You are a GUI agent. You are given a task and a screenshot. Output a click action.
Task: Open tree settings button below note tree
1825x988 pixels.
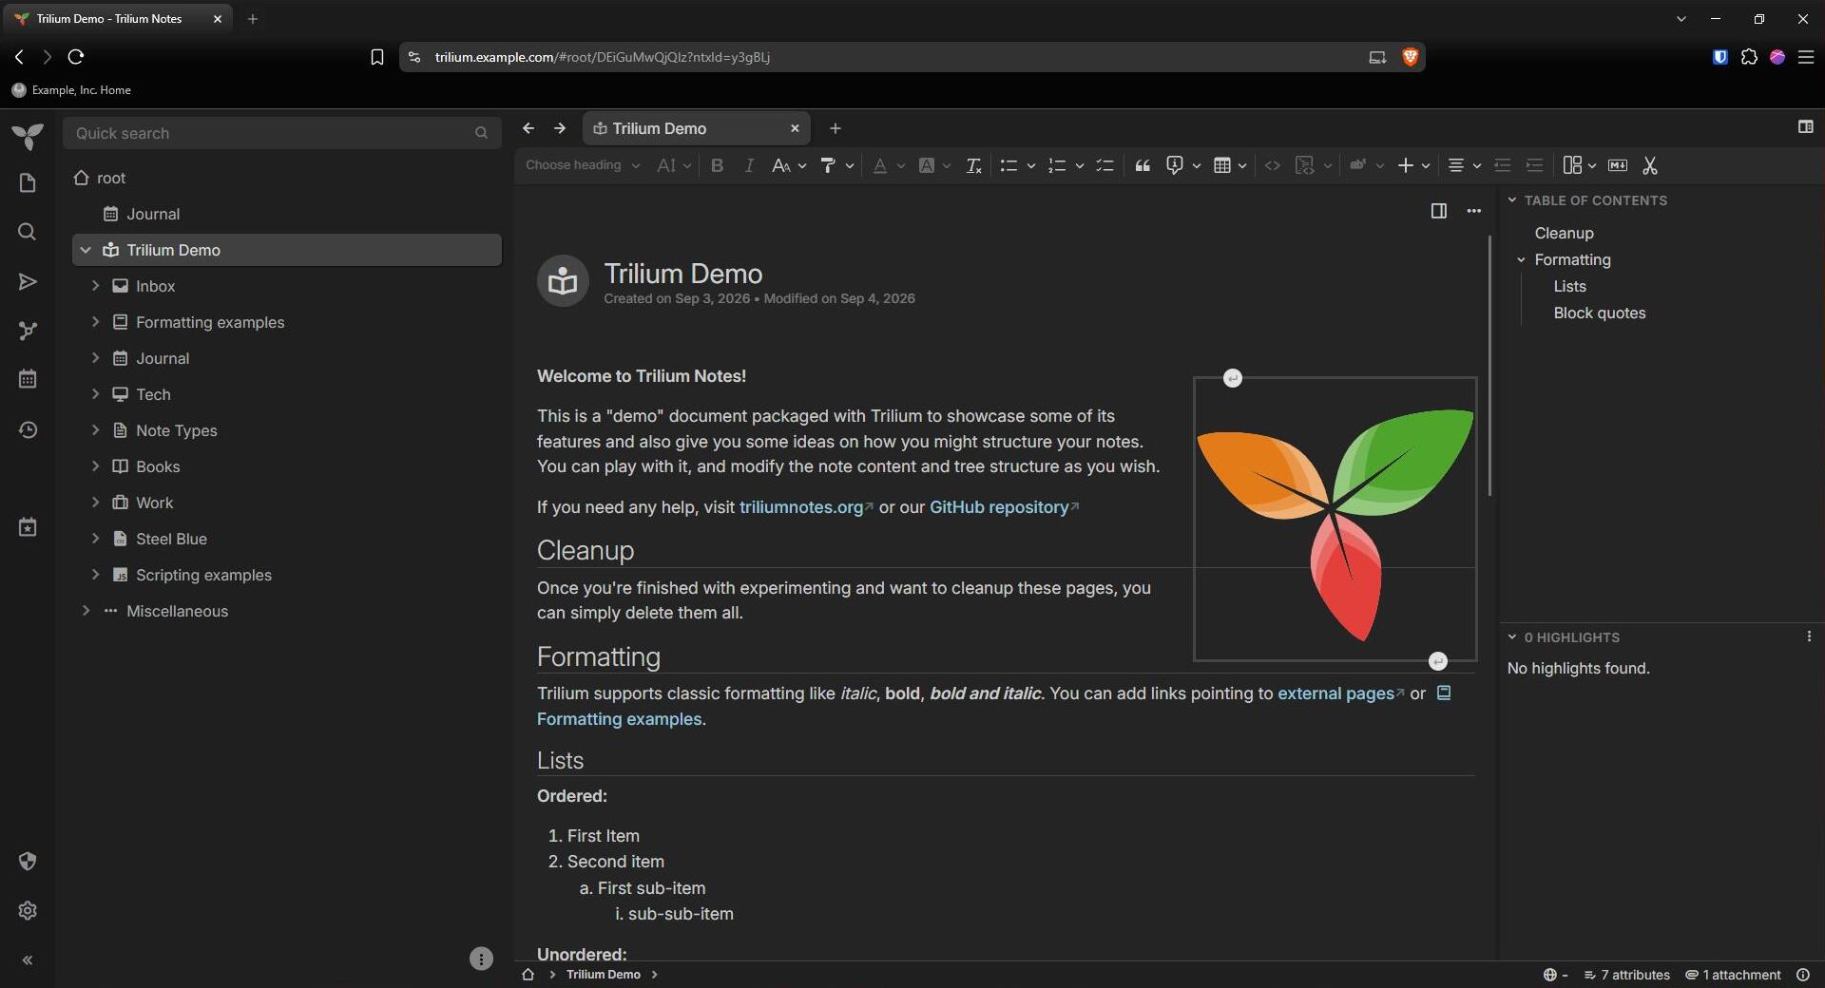pos(481,959)
